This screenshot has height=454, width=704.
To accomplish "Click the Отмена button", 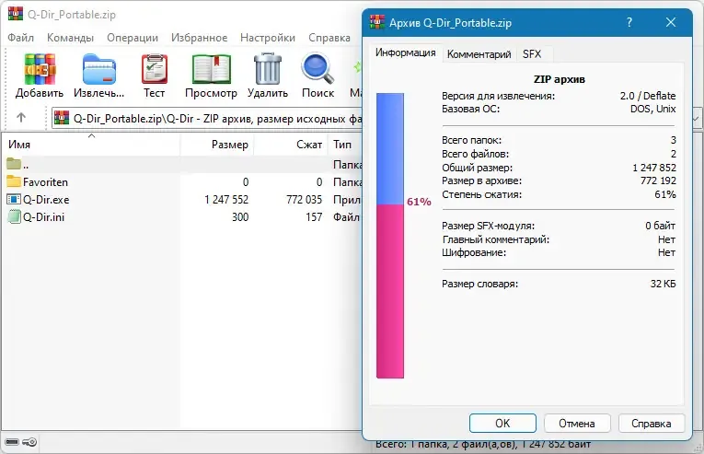I will [577, 423].
